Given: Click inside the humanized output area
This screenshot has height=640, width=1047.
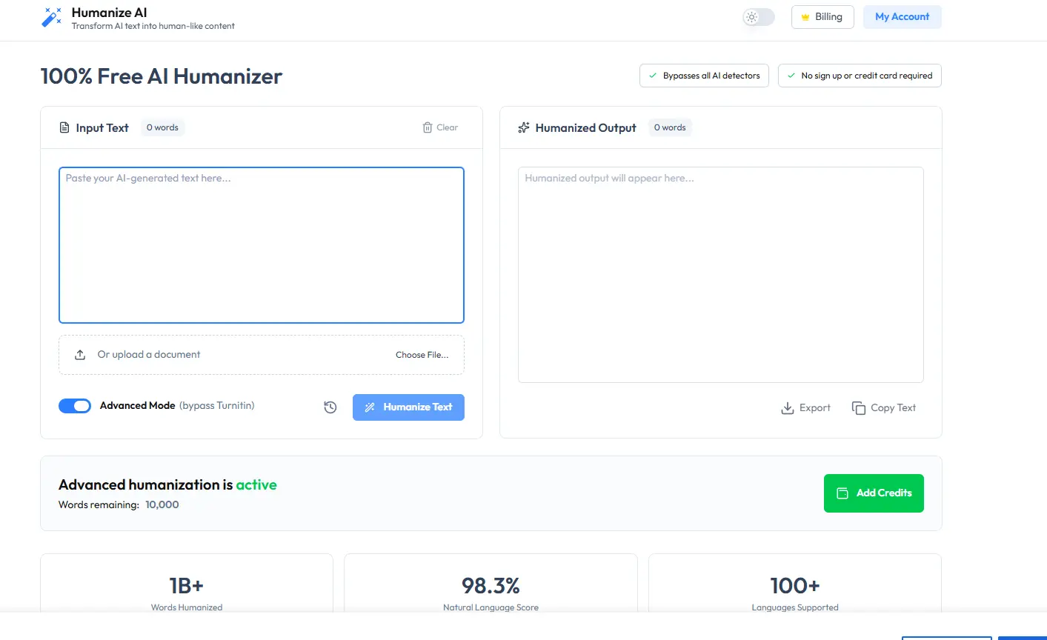Looking at the screenshot, I should tap(721, 275).
